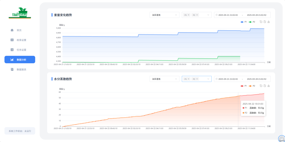Expand the P1 P2 multi-select in 水分蒸散趋势 panel

pos(197,79)
